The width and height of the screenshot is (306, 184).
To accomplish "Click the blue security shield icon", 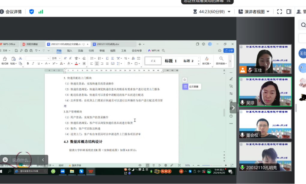I will coord(32,12).
